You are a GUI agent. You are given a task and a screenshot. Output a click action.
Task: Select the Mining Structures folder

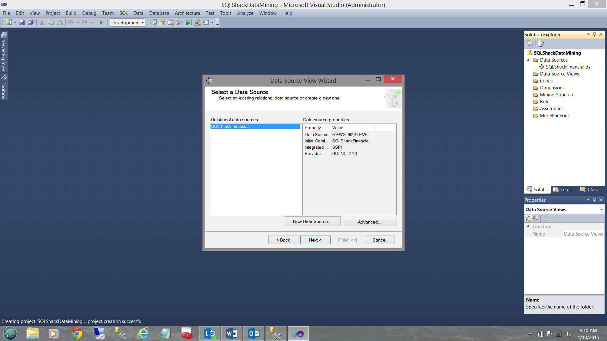[558, 95]
